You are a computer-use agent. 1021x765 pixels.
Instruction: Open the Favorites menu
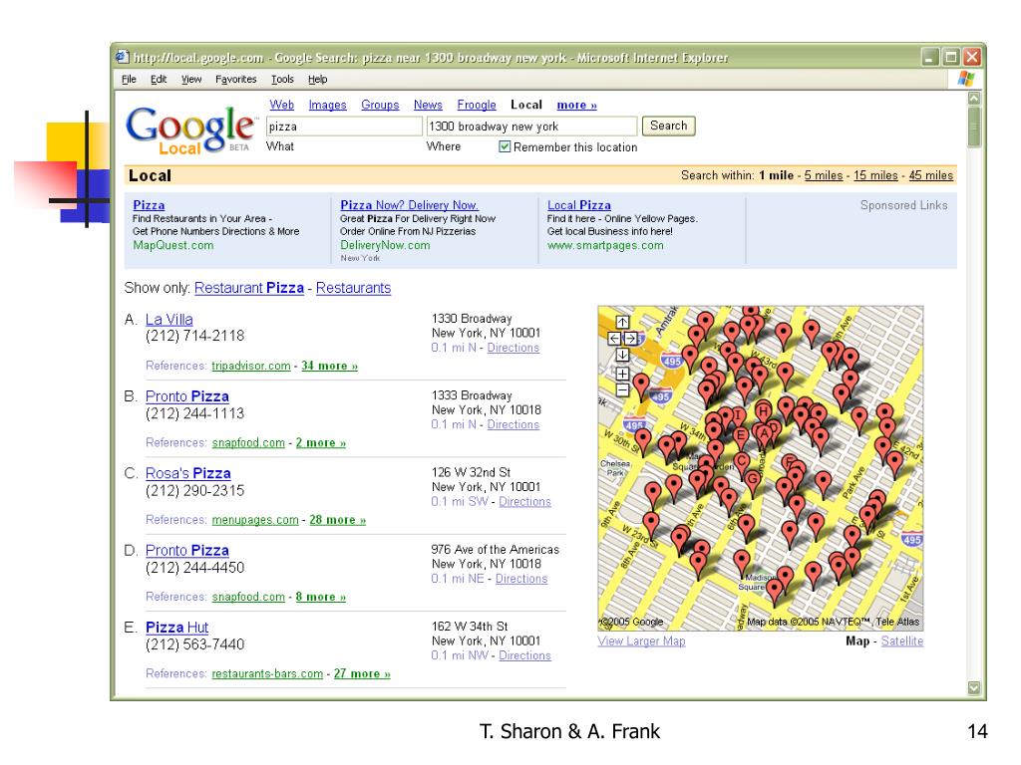(235, 80)
